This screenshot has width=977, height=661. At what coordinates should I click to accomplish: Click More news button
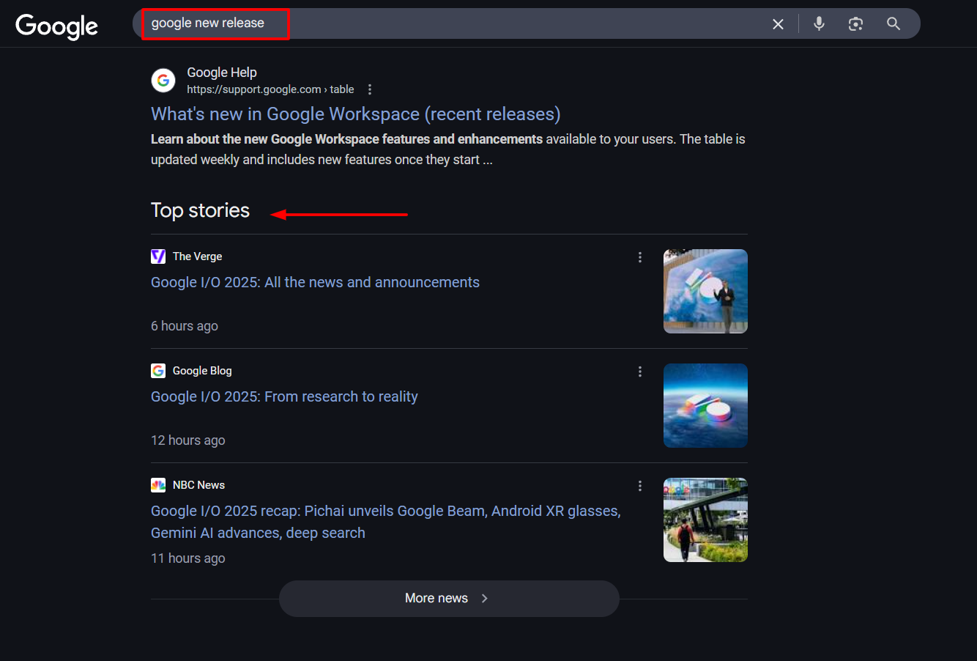coord(449,599)
